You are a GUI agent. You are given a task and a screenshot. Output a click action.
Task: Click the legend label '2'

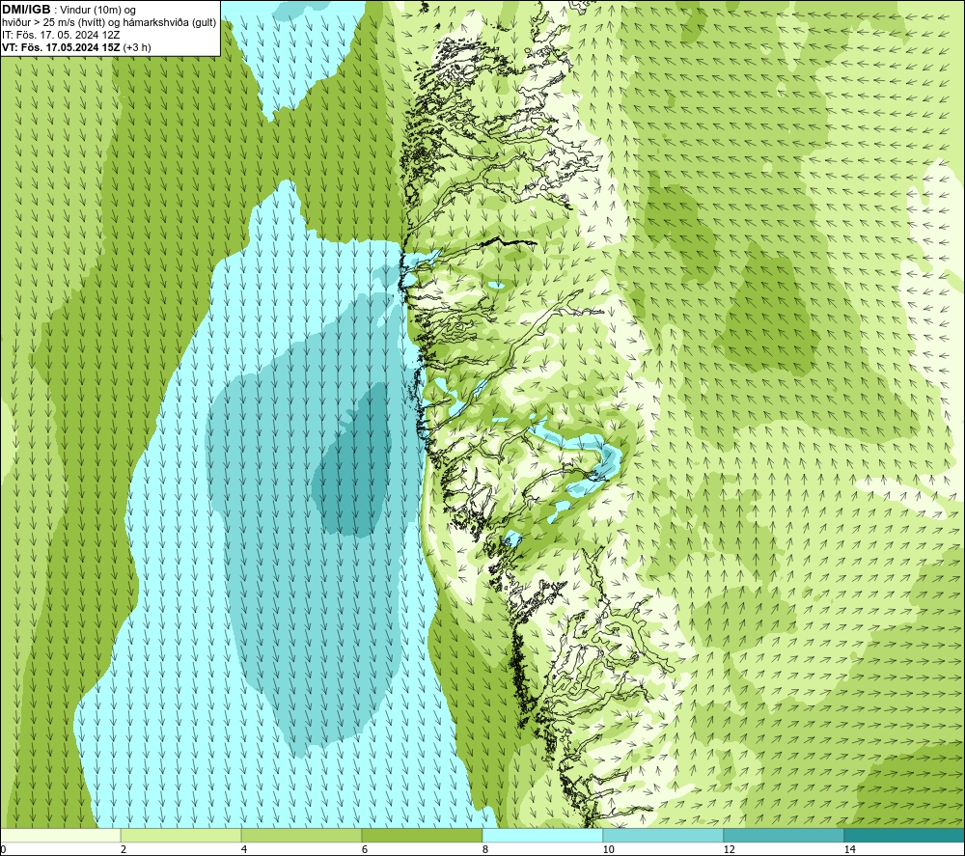(x=124, y=849)
